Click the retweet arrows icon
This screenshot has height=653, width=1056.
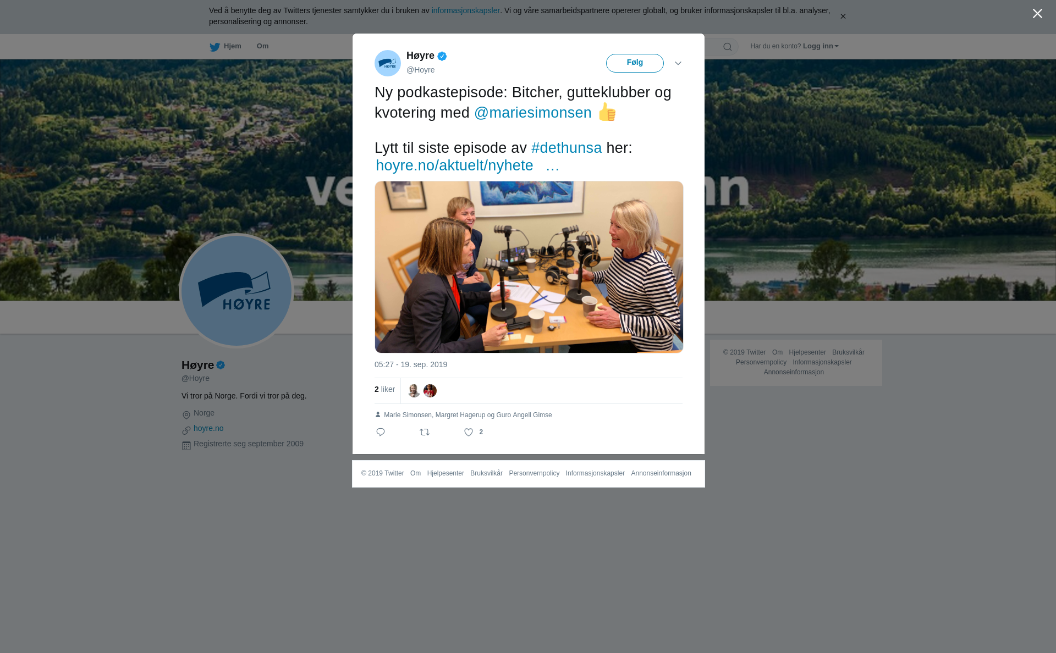[x=425, y=433]
